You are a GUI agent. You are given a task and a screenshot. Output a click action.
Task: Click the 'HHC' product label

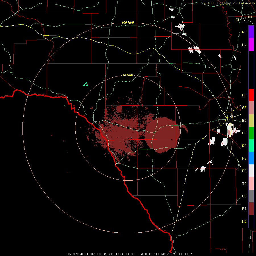[x=250, y=17]
